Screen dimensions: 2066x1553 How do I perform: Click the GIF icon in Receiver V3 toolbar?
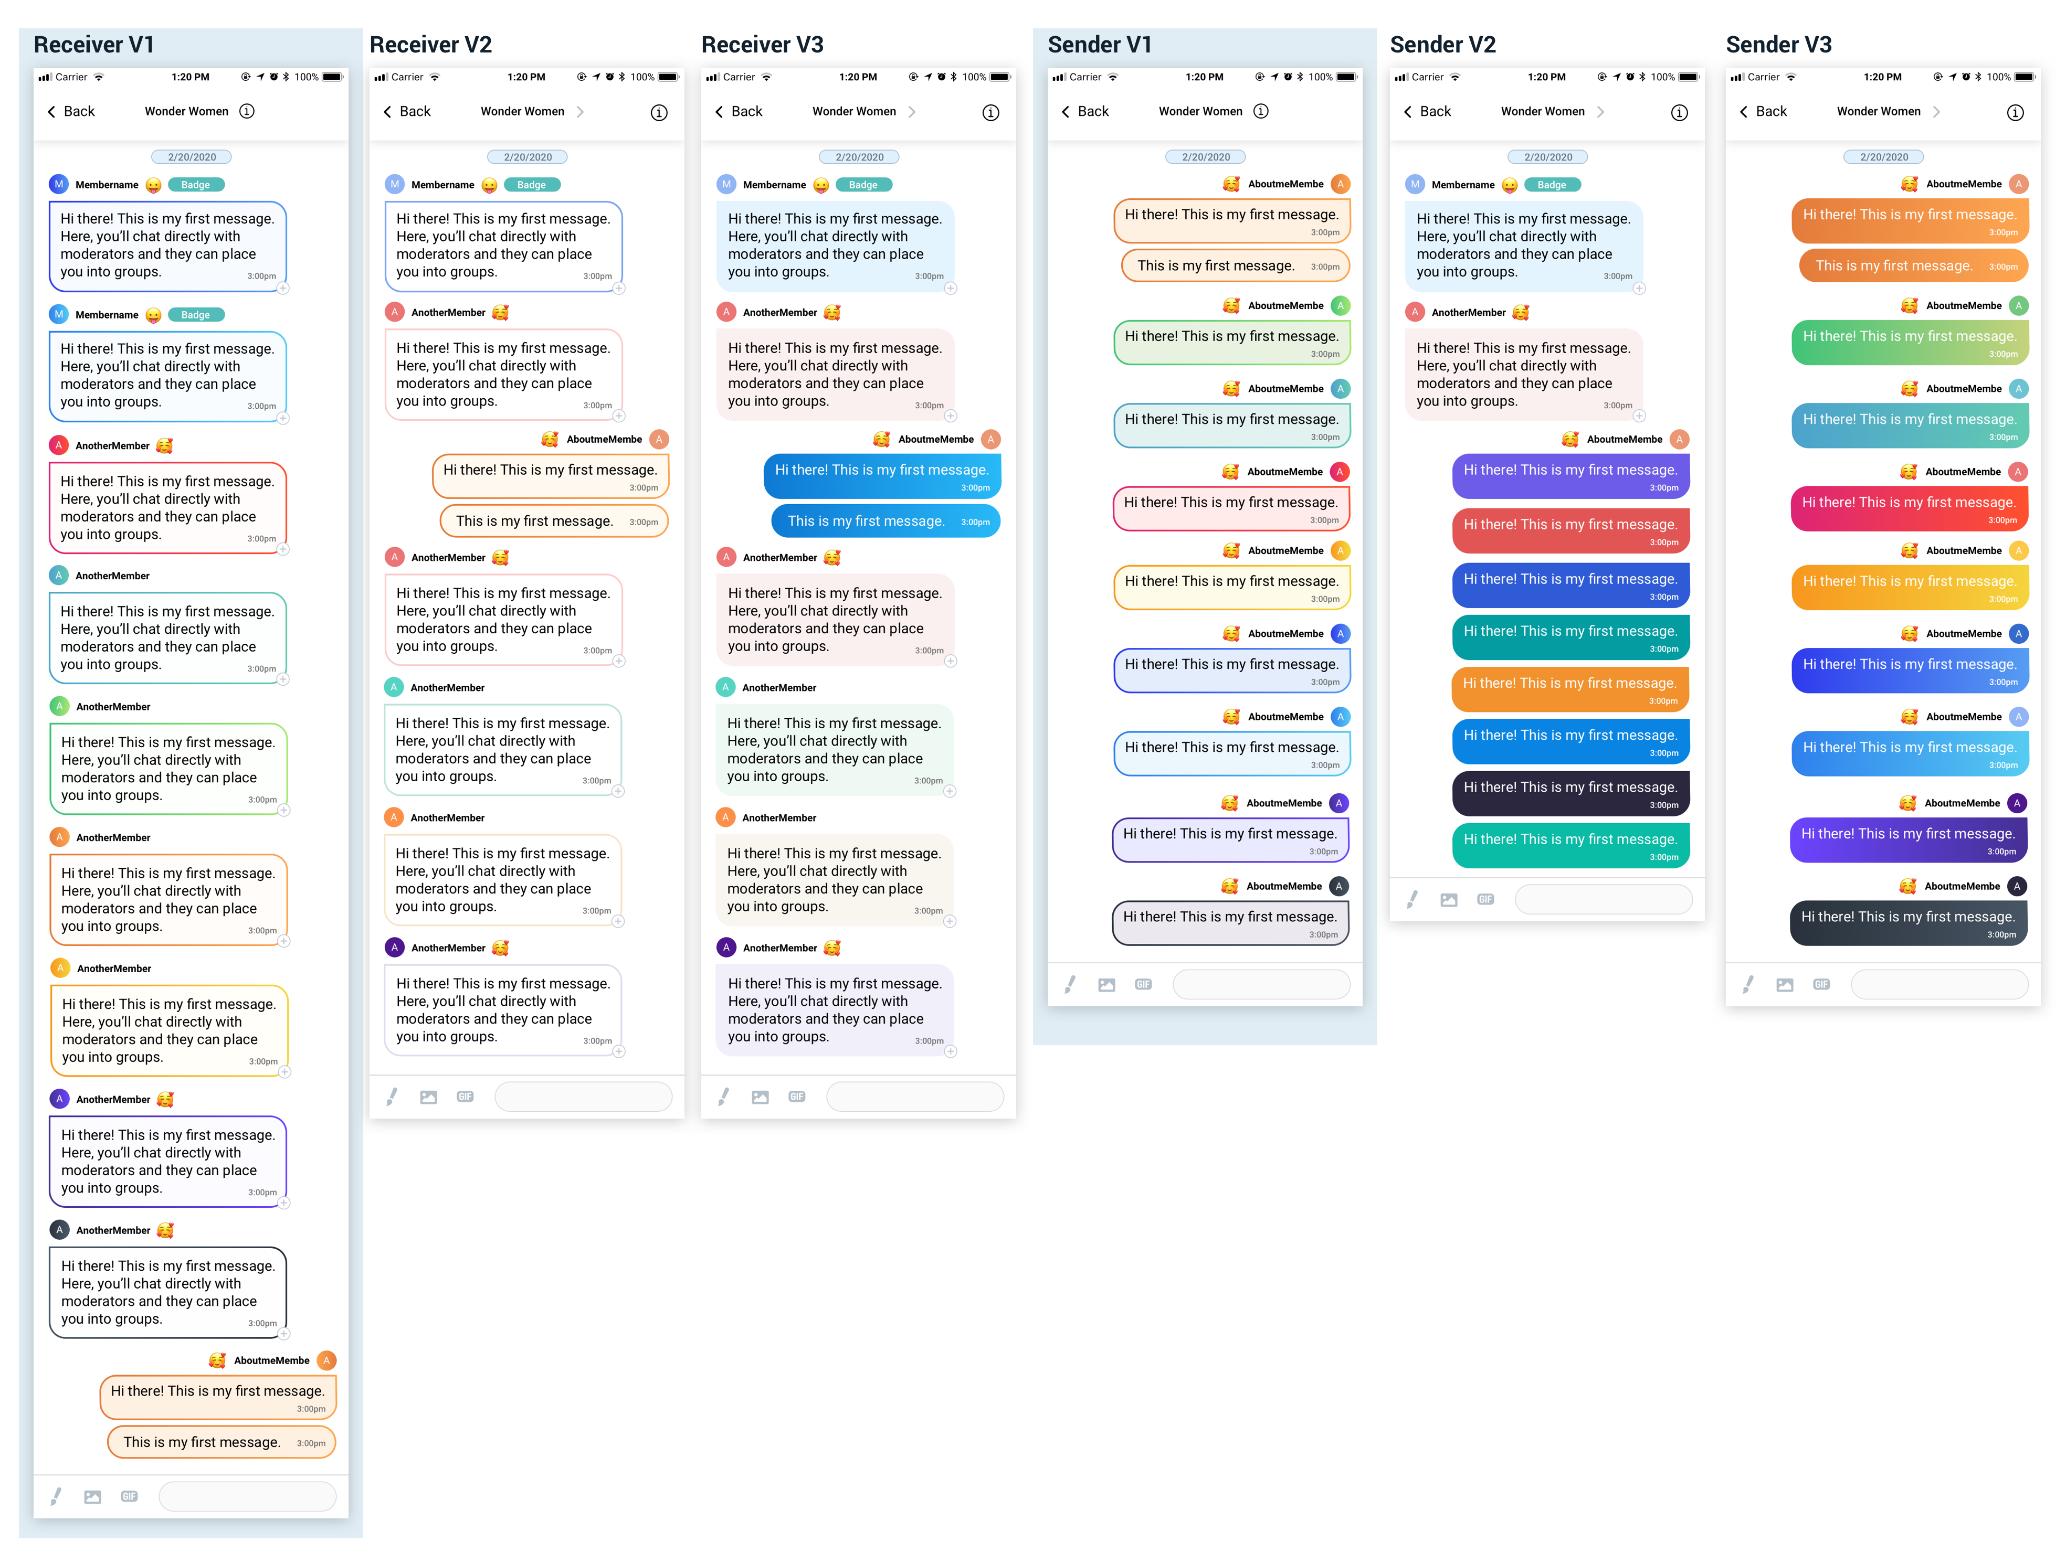pos(797,1097)
